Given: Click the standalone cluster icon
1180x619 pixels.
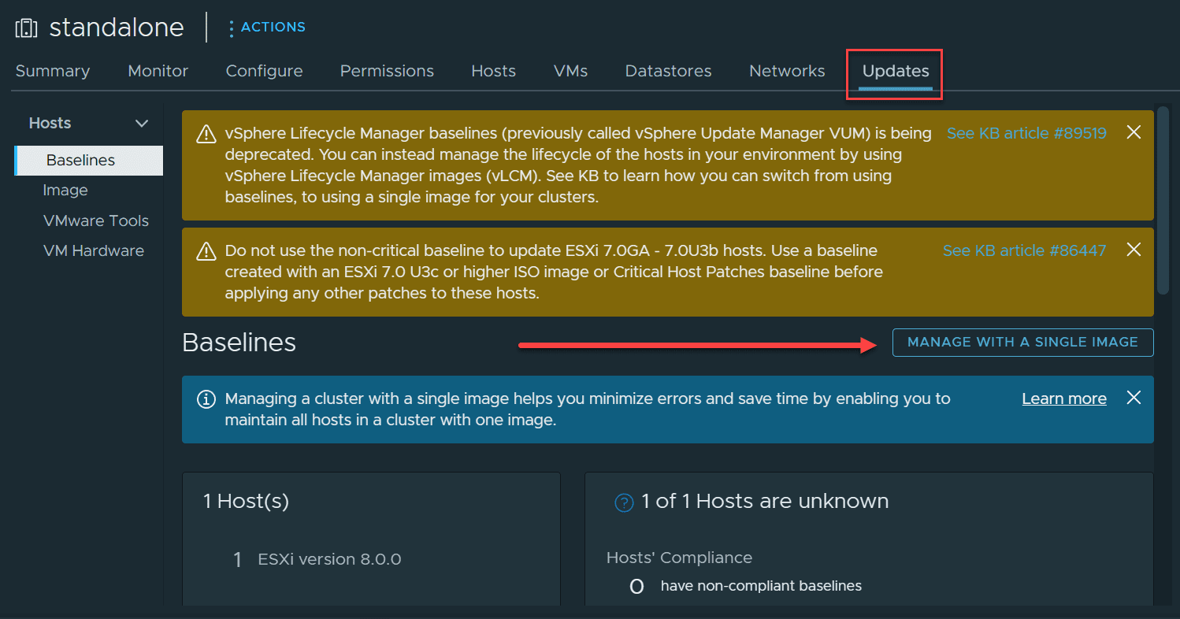Looking at the screenshot, I should pyautogui.click(x=26, y=28).
